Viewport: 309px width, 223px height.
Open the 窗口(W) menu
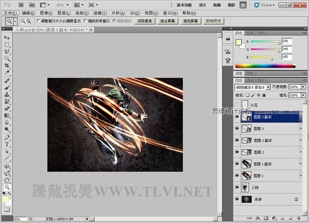click(170, 13)
